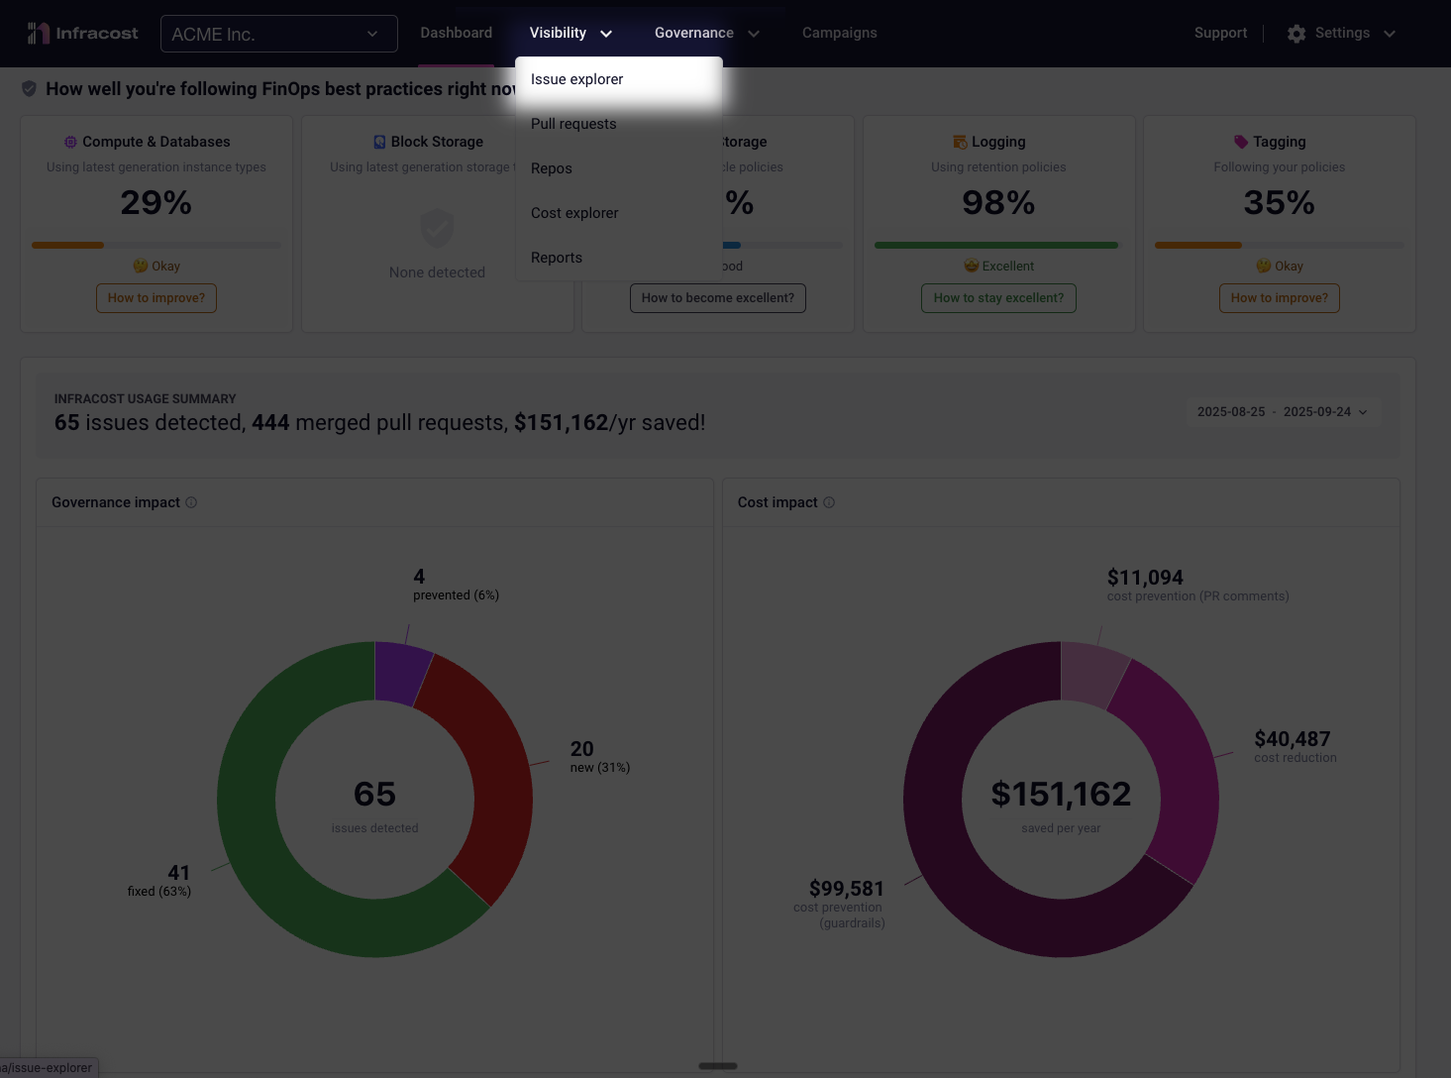Expand the Governance menu
The height and width of the screenshot is (1078, 1451).
coord(706,34)
